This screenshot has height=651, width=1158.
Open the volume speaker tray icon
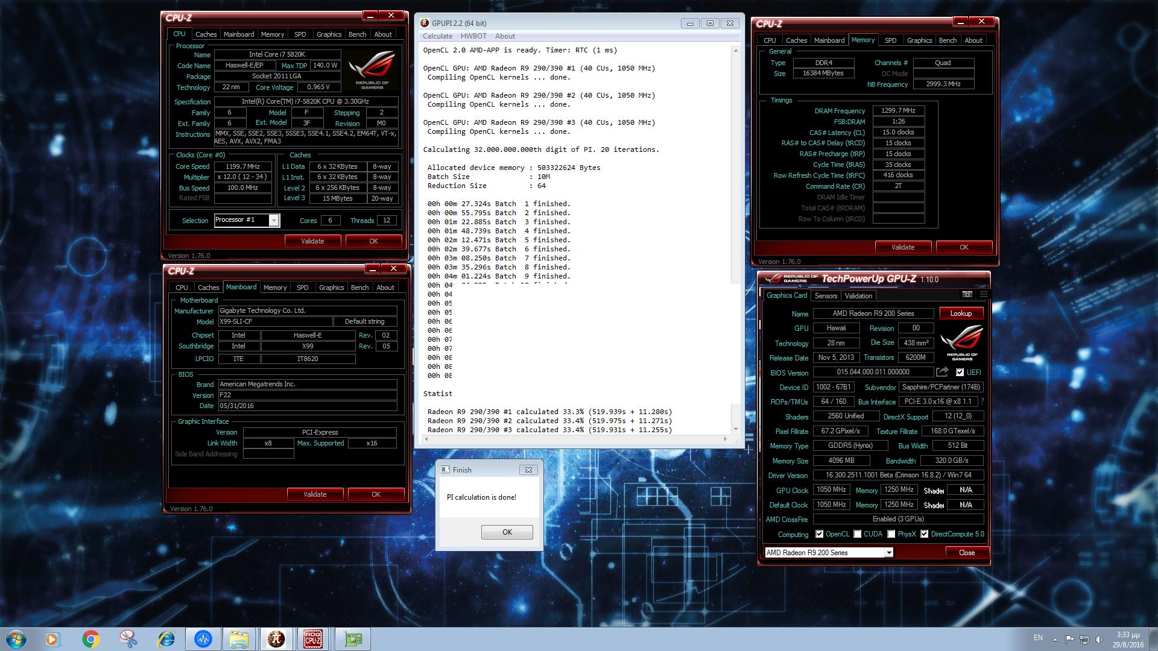(x=1099, y=639)
